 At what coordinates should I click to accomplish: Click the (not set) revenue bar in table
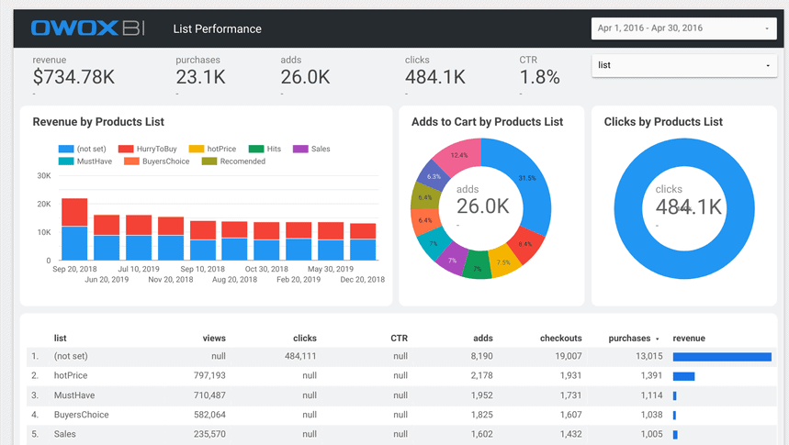[x=722, y=357]
